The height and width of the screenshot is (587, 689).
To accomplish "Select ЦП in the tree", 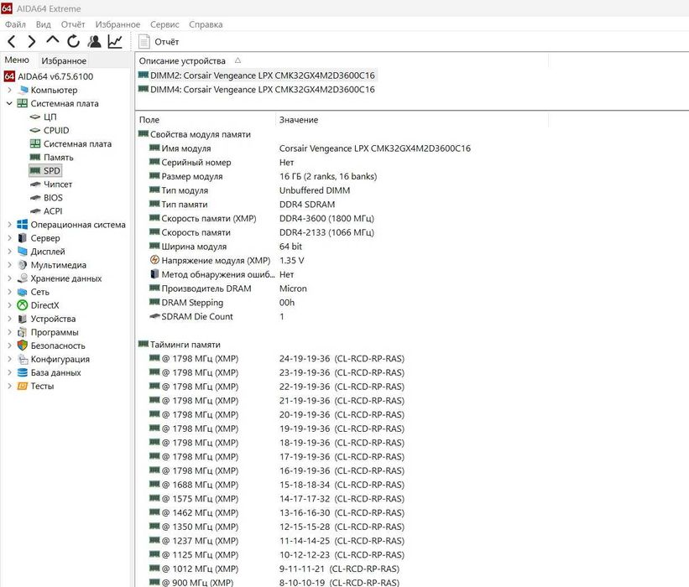I will click(50, 117).
